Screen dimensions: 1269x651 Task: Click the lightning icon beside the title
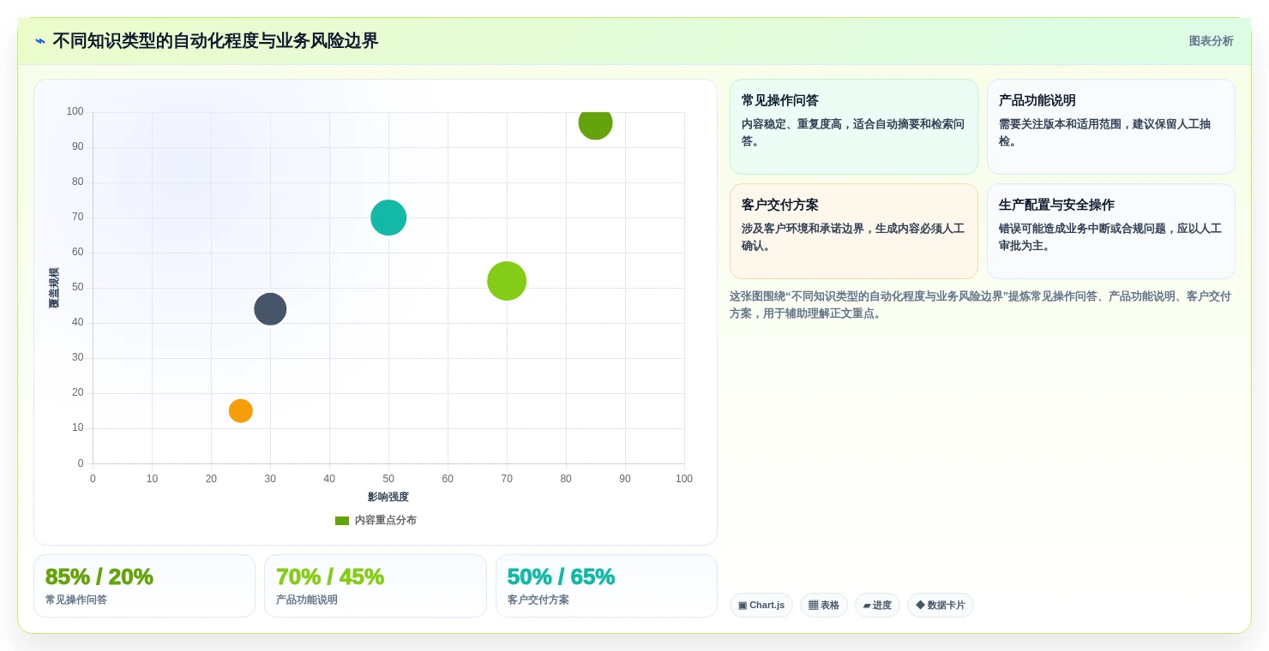click(x=40, y=41)
